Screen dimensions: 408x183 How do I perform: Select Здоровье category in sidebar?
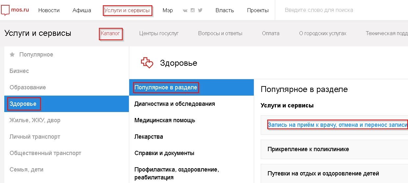66,104
